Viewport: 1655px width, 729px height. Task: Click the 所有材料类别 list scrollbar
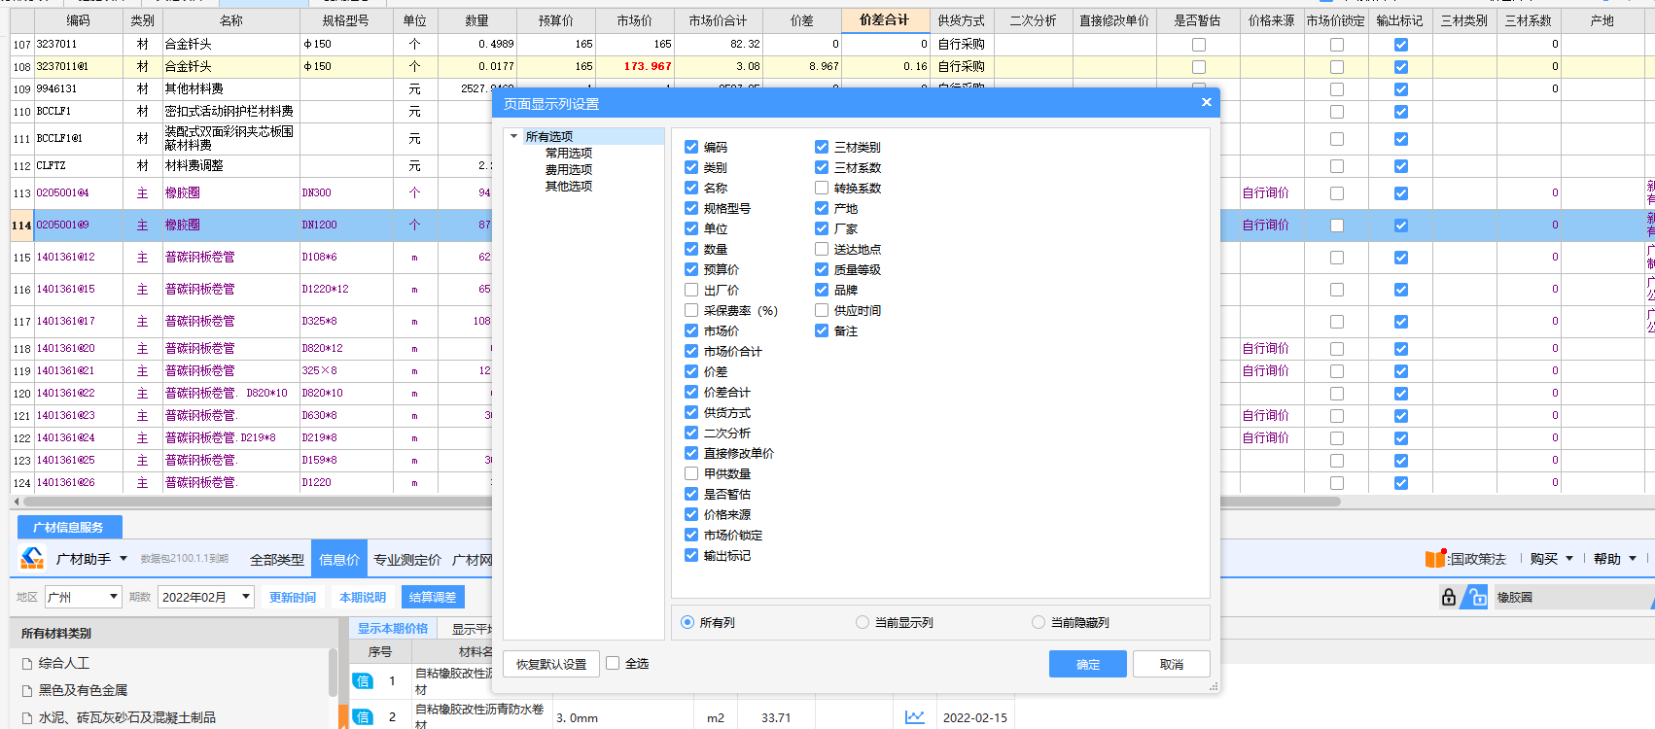333,673
